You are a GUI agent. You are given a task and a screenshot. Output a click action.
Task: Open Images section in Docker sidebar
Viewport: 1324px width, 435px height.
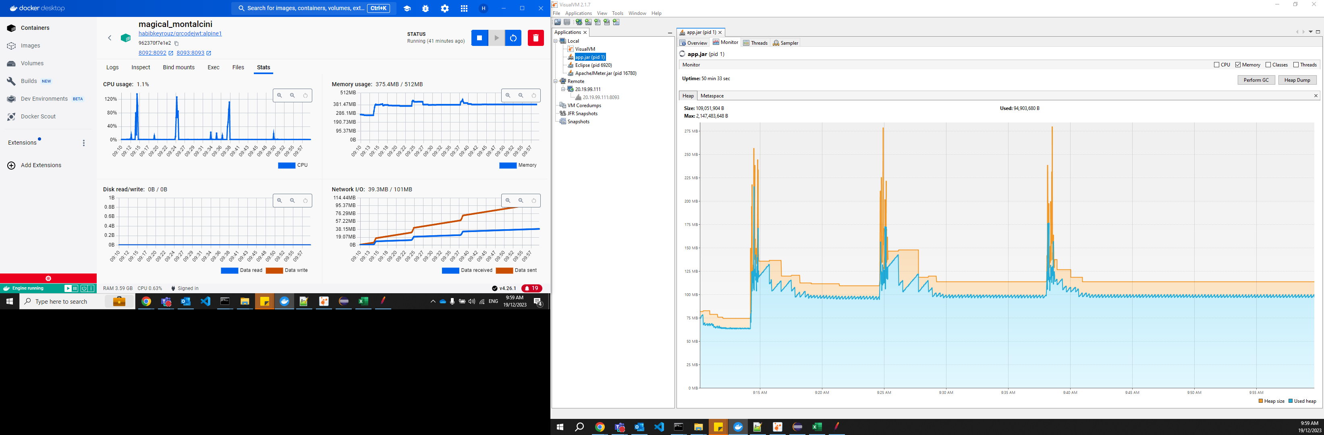30,46
